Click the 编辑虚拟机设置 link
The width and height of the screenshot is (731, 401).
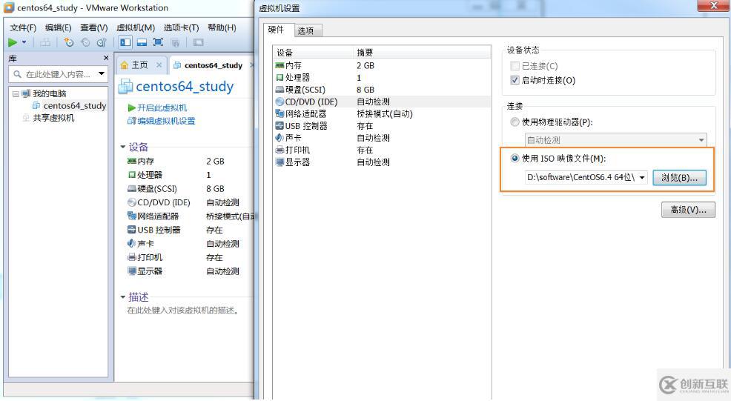[166, 121]
